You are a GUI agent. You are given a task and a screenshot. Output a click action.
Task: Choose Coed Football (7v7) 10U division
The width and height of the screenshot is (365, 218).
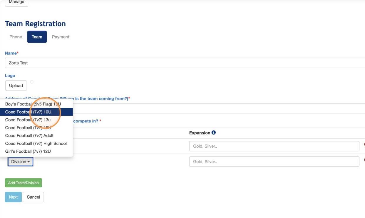pyautogui.click(x=28, y=112)
